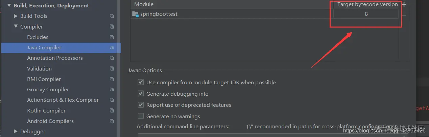Toggle Use compiler from module target JDK
Viewport: 429px width, 137px height.
(x=141, y=82)
